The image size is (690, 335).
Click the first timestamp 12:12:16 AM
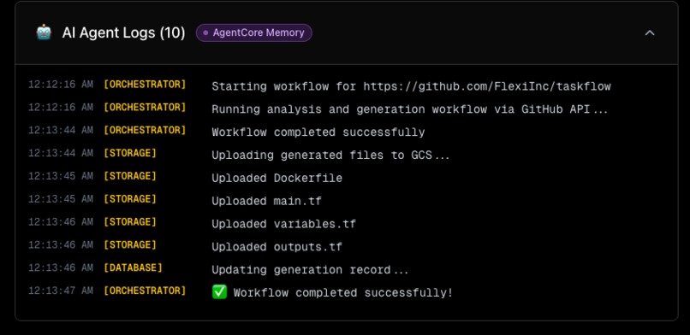click(61, 85)
